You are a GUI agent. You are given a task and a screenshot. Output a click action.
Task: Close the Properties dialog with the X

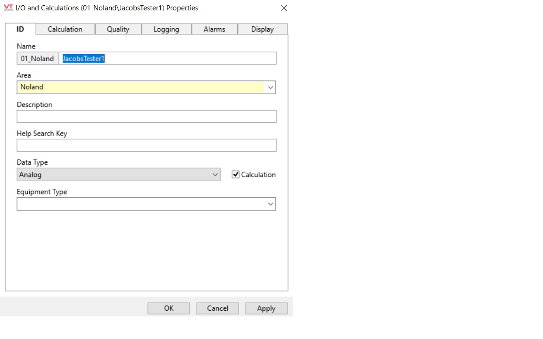(283, 8)
